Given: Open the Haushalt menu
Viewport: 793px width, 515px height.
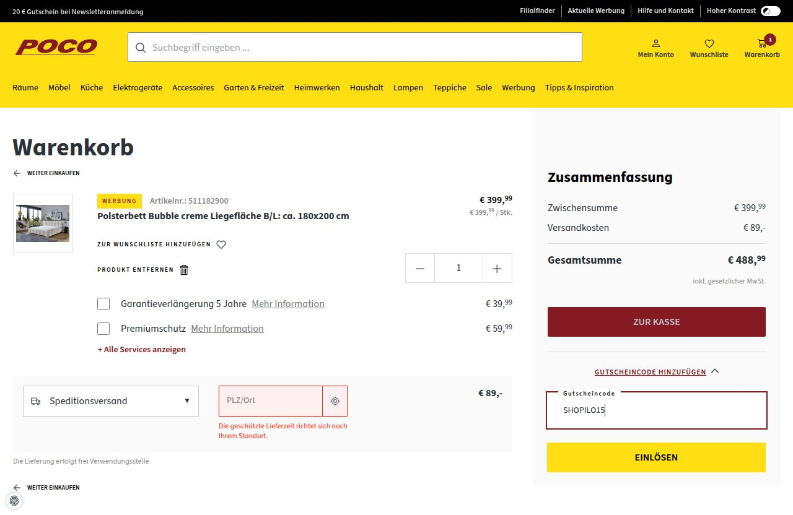Looking at the screenshot, I should 367,87.
